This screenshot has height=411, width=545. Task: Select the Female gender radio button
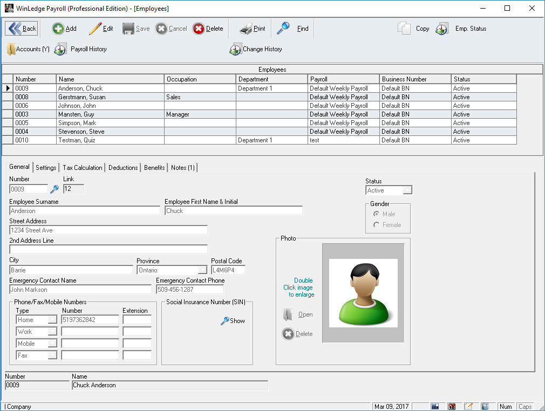click(376, 225)
